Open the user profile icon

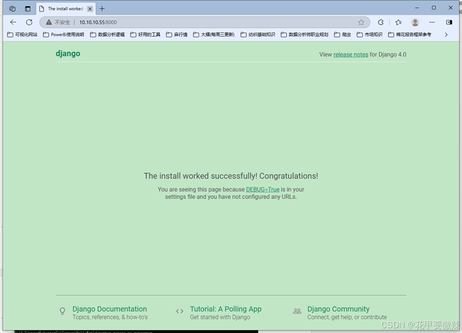pyautogui.click(x=415, y=22)
